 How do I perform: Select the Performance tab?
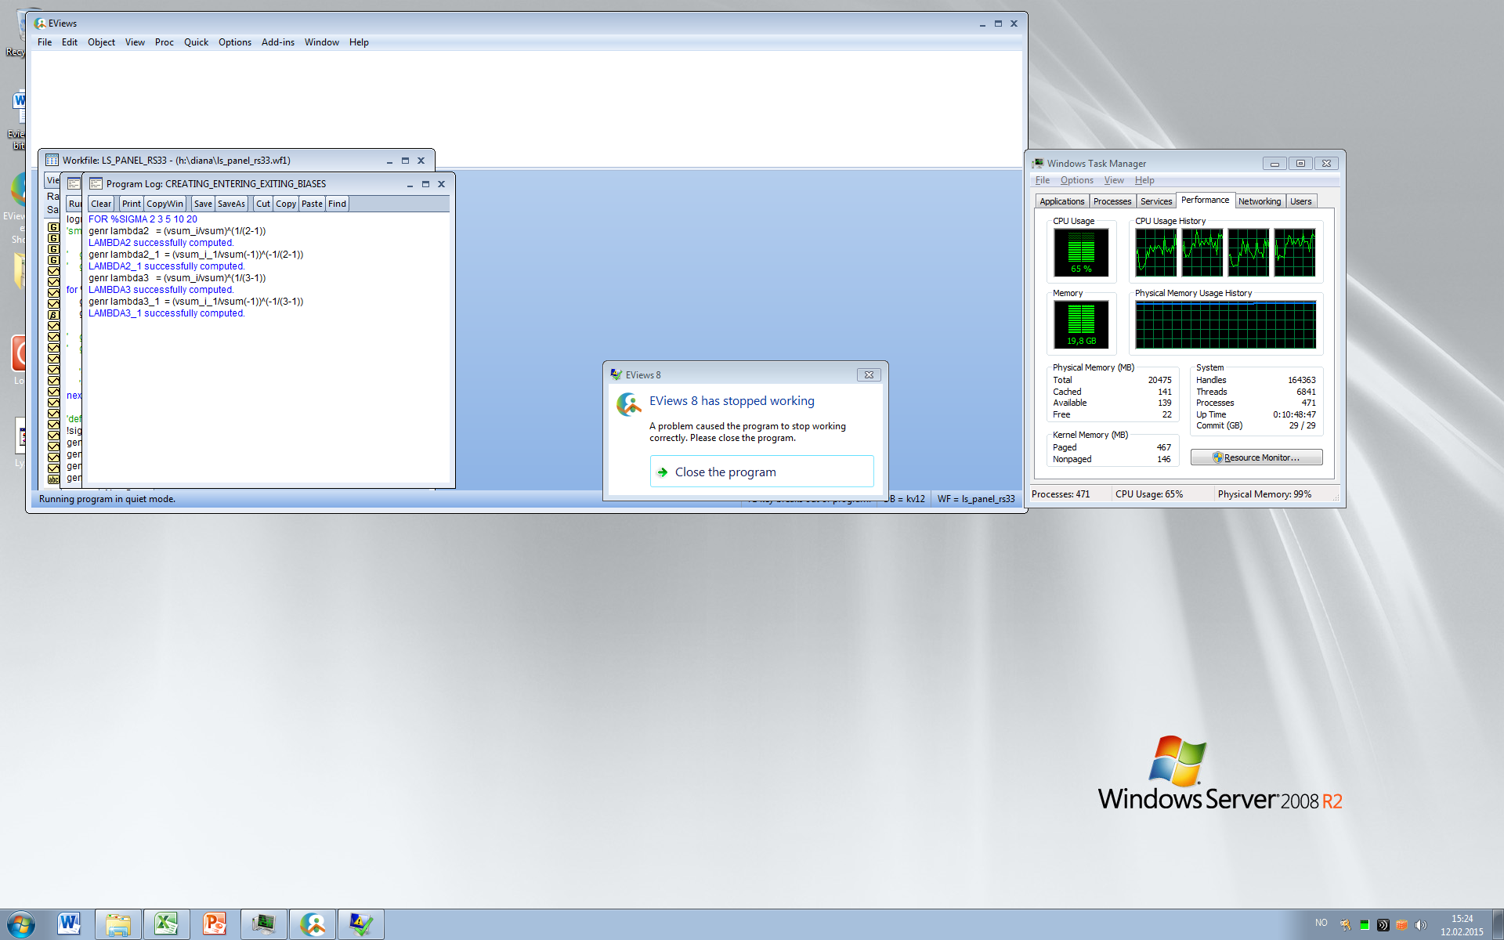coord(1206,201)
